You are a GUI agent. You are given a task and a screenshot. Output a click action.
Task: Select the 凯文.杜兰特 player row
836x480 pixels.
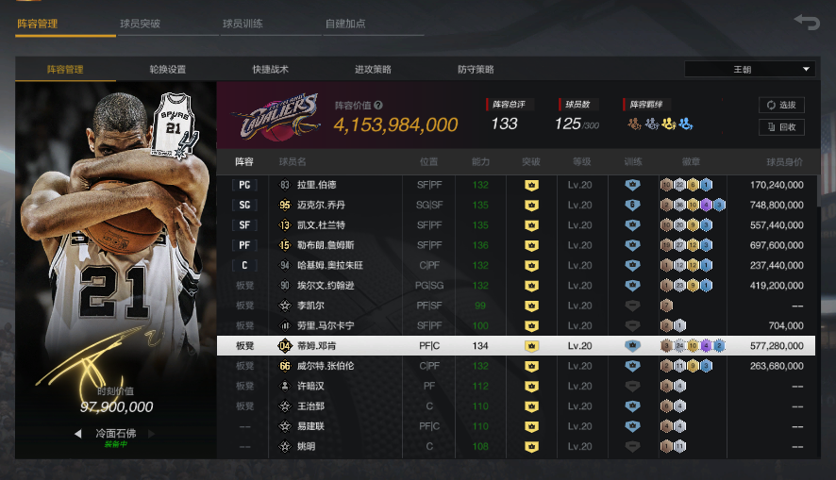pyautogui.click(x=516, y=225)
